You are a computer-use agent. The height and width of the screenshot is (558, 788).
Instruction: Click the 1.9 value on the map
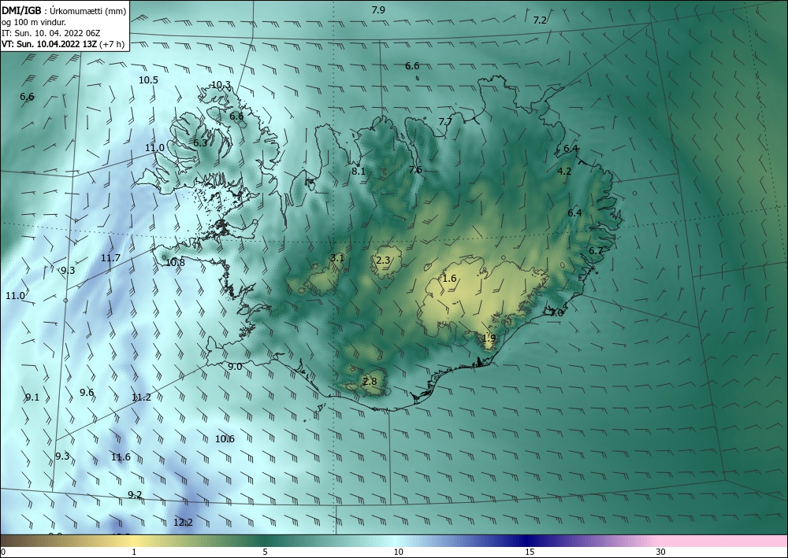click(489, 338)
